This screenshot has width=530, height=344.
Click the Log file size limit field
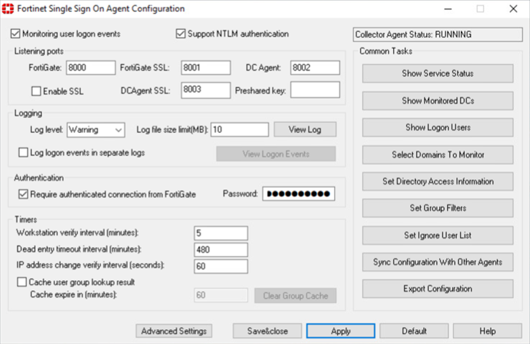(240, 130)
